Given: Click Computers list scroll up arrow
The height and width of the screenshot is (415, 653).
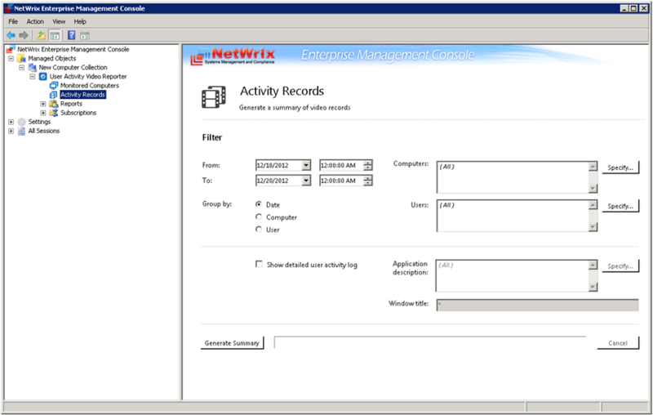Looking at the screenshot, I should (593, 167).
